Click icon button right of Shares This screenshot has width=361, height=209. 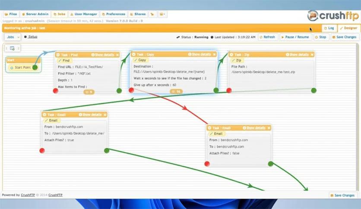152,14
